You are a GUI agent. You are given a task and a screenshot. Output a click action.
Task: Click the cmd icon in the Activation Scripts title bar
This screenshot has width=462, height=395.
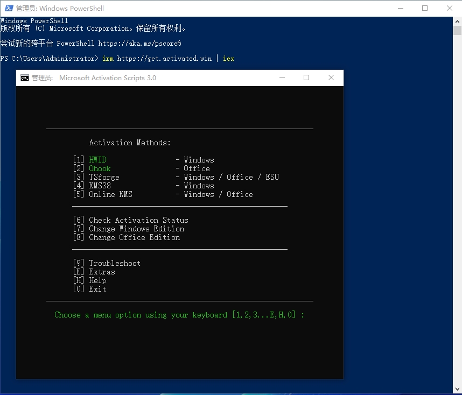click(x=24, y=78)
